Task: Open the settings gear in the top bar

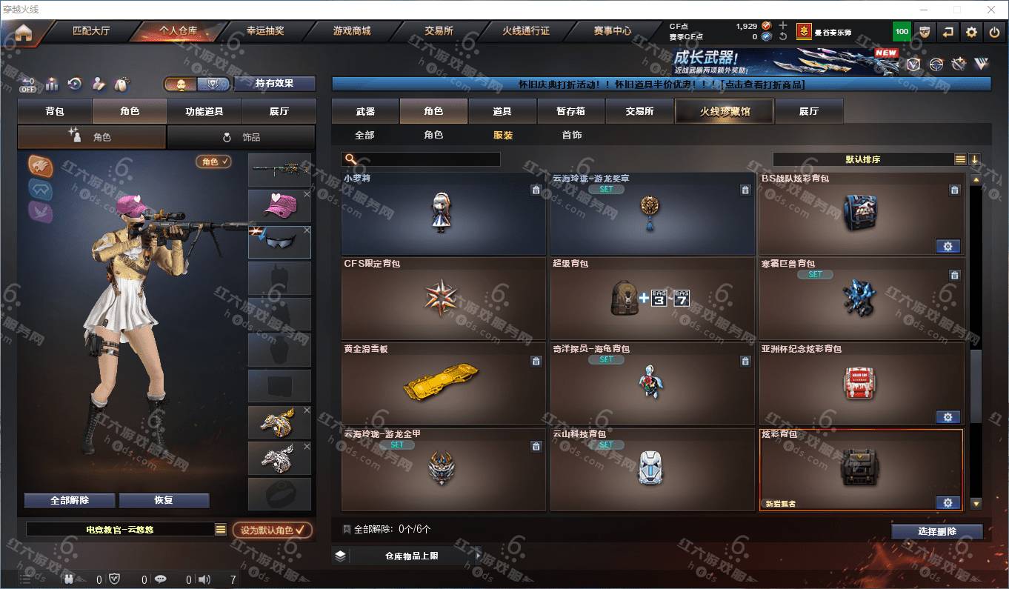Action: 972,32
